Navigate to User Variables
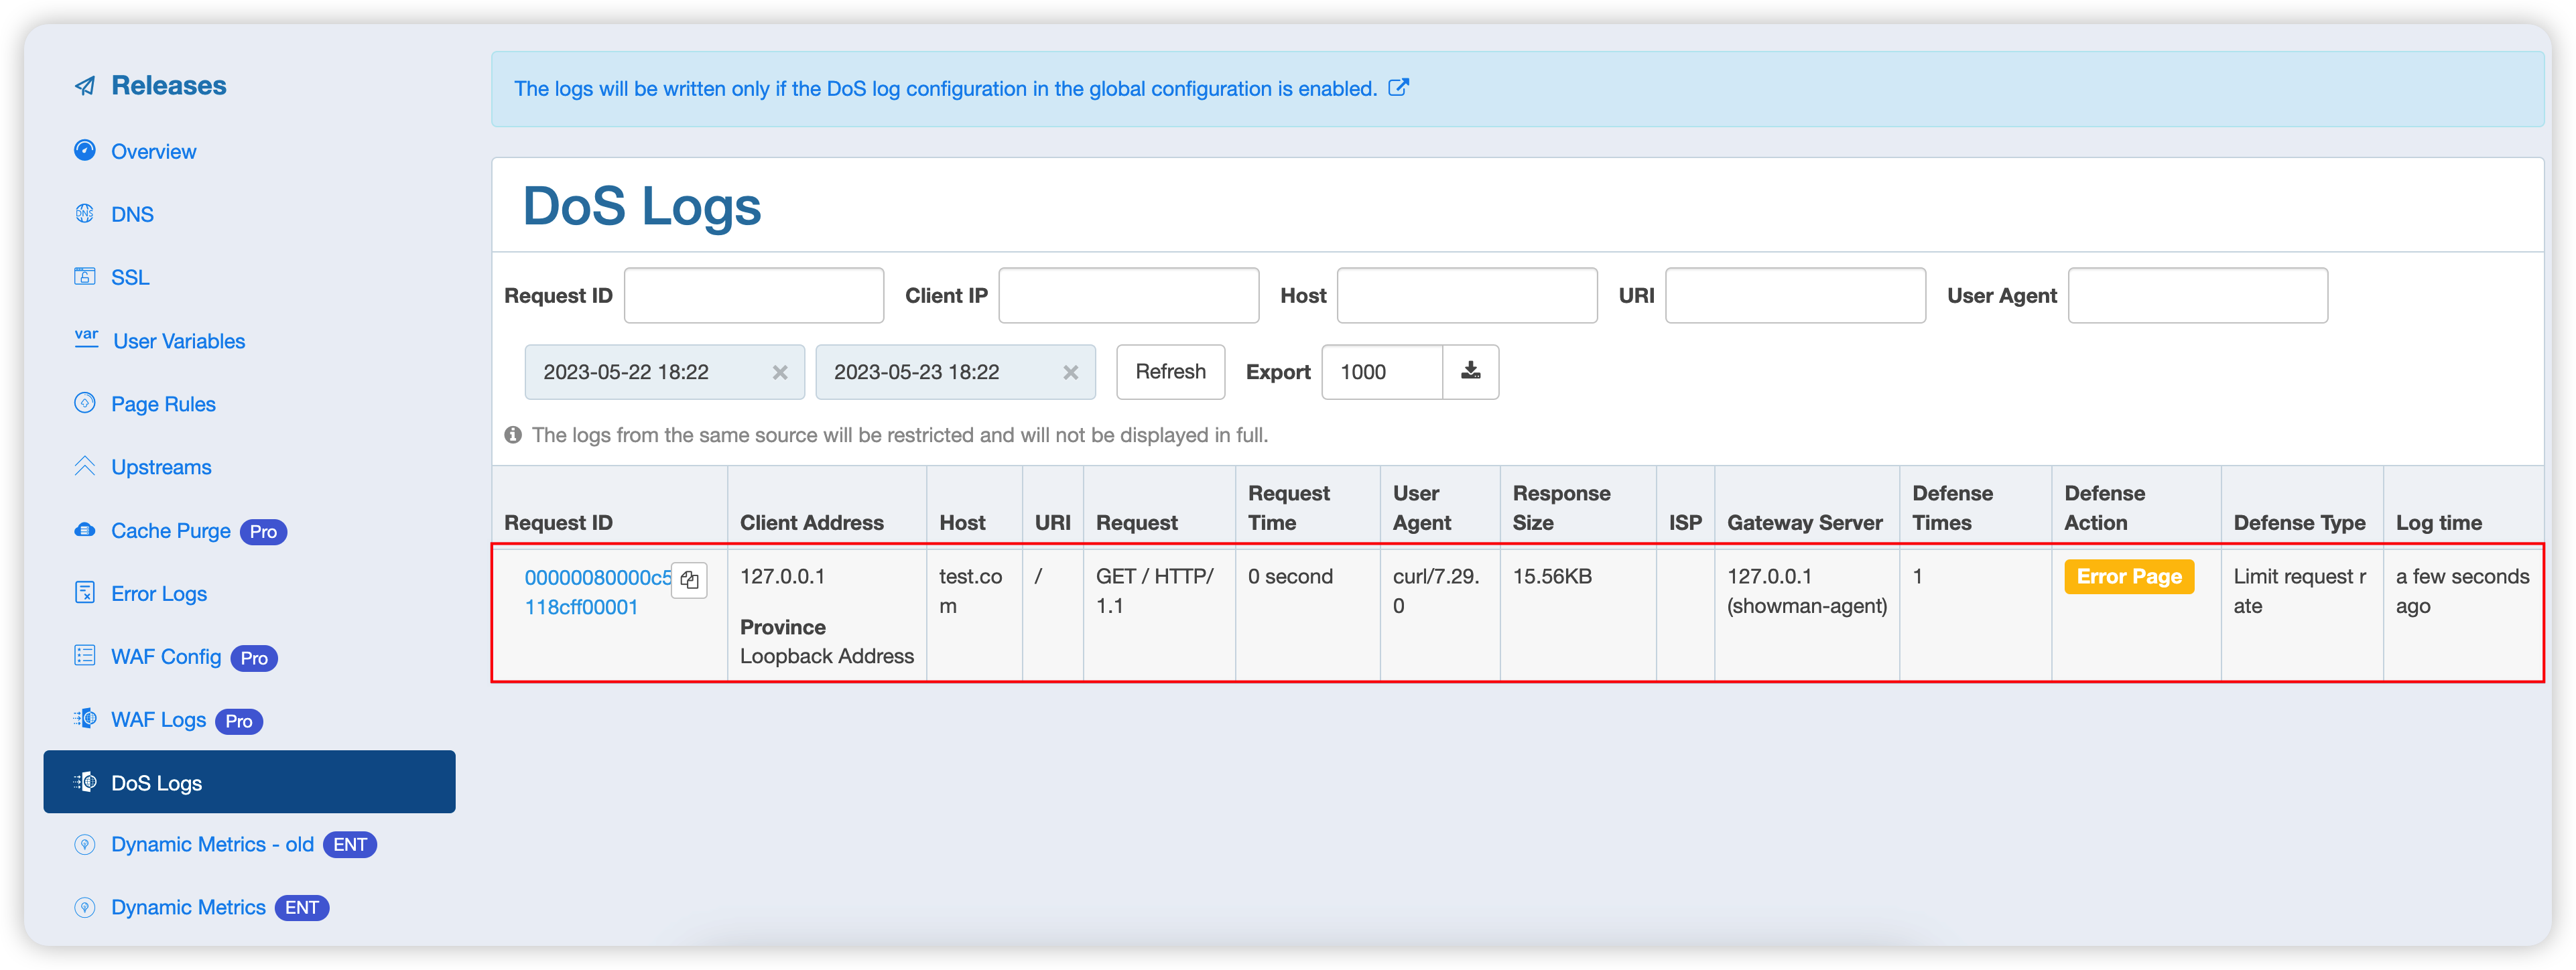2576x970 pixels. point(179,342)
